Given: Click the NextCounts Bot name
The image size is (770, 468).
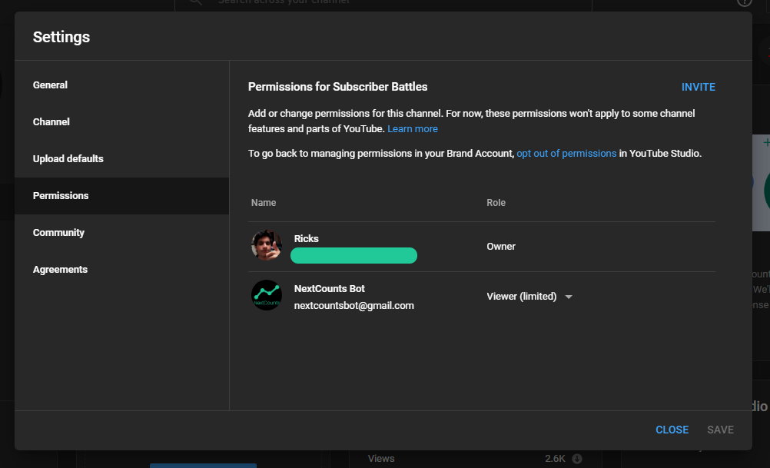Looking at the screenshot, I should [x=329, y=289].
